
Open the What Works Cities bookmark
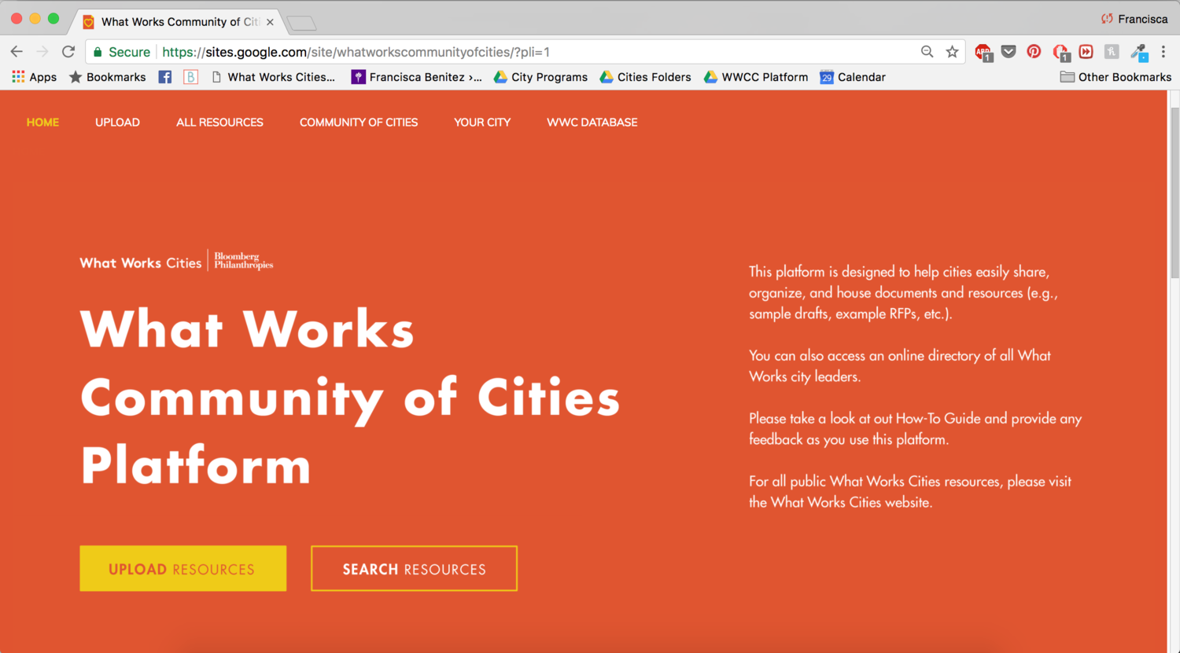coord(273,77)
